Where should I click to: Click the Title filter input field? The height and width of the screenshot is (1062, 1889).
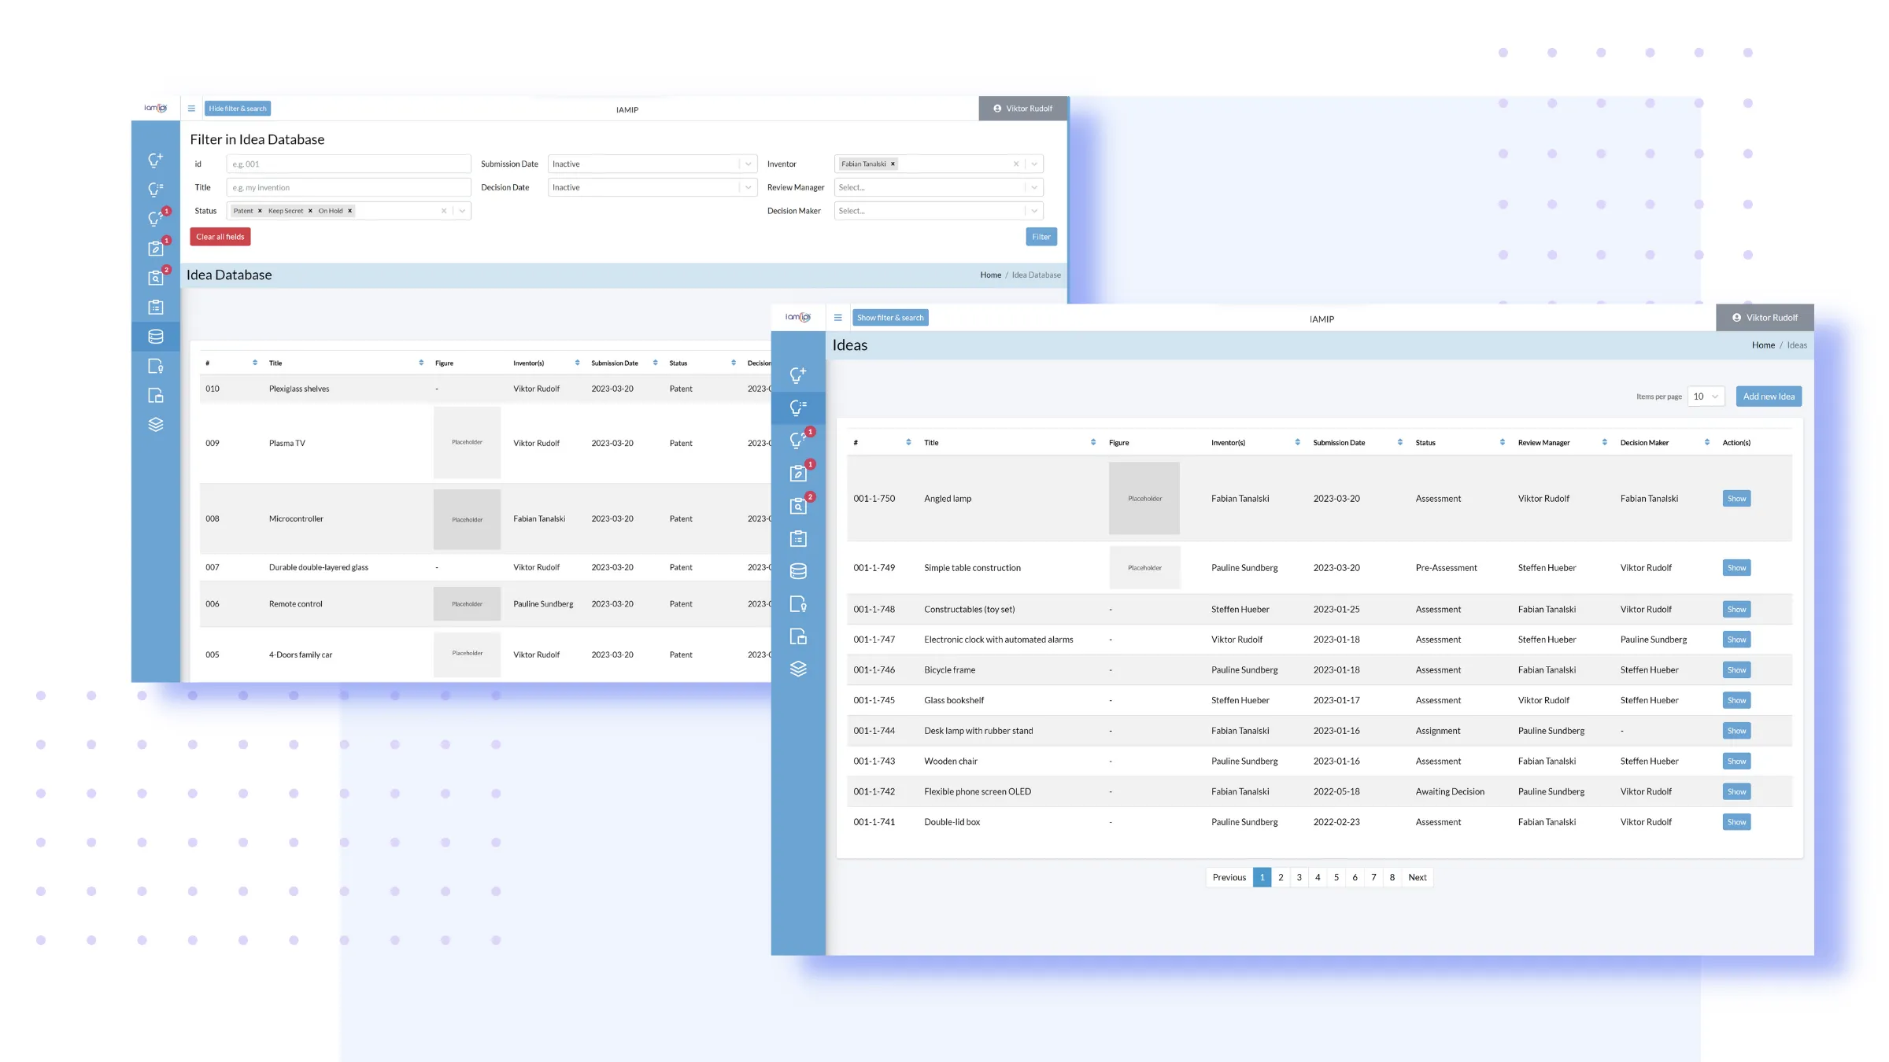348,187
